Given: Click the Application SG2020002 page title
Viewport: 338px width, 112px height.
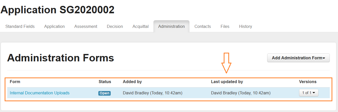Looking at the screenshot, I should 57,10.
